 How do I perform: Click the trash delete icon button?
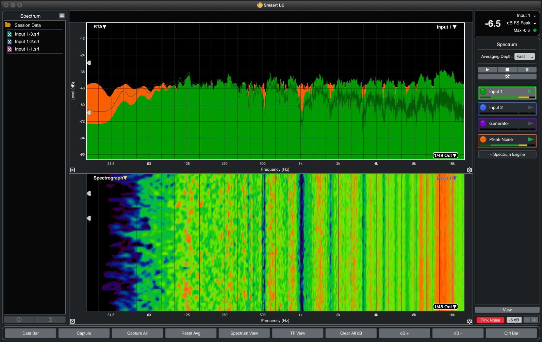pyautogui.click(x=50, y=320)
